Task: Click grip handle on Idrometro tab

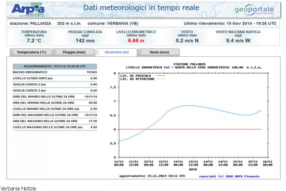Action: pyautogui.click(x=98, y=52)
